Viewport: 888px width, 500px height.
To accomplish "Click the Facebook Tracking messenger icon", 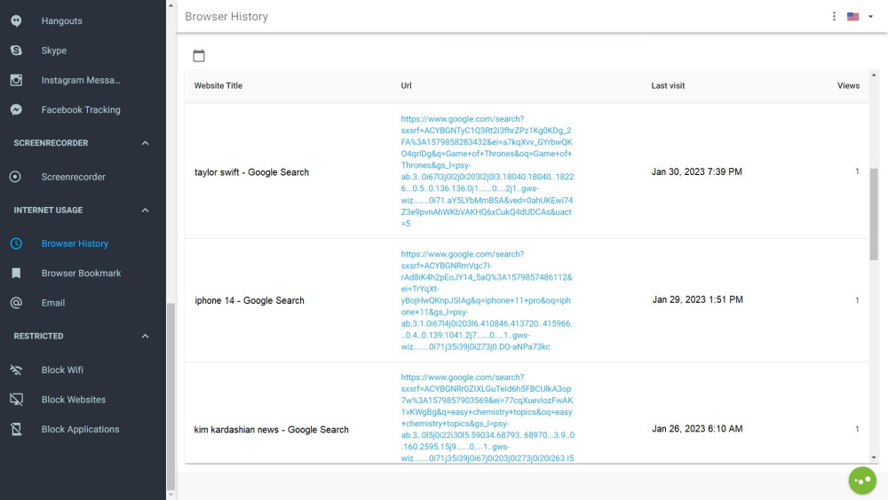I will [16, 110].
